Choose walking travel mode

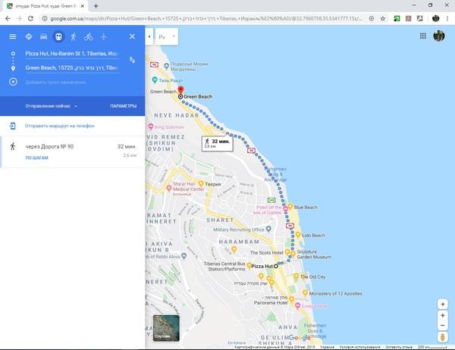coord(74,36)
